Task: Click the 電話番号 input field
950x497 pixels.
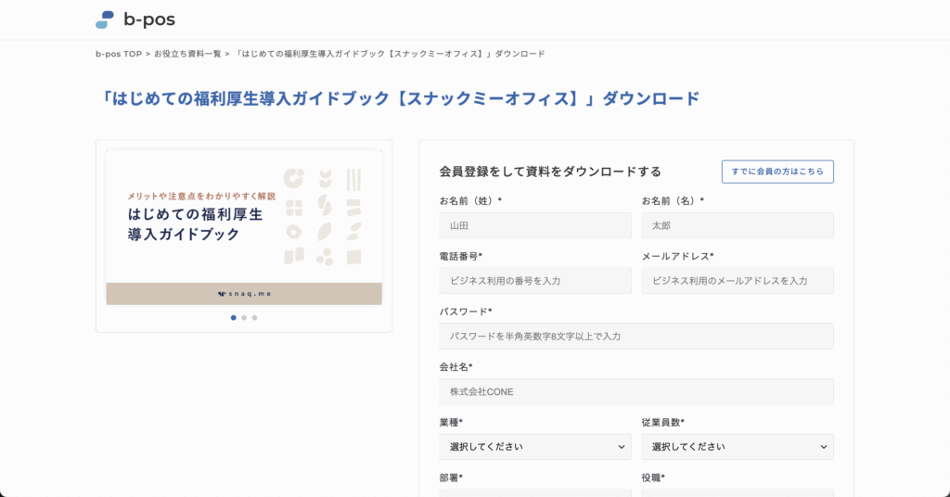Action: point(535,281)
